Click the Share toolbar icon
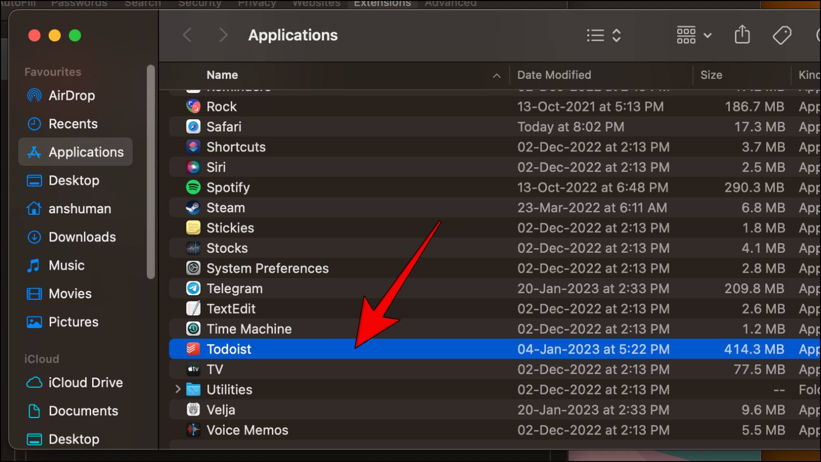Image resolution: width=821 pixels, height=462 pixels. (x=742, y=35)
